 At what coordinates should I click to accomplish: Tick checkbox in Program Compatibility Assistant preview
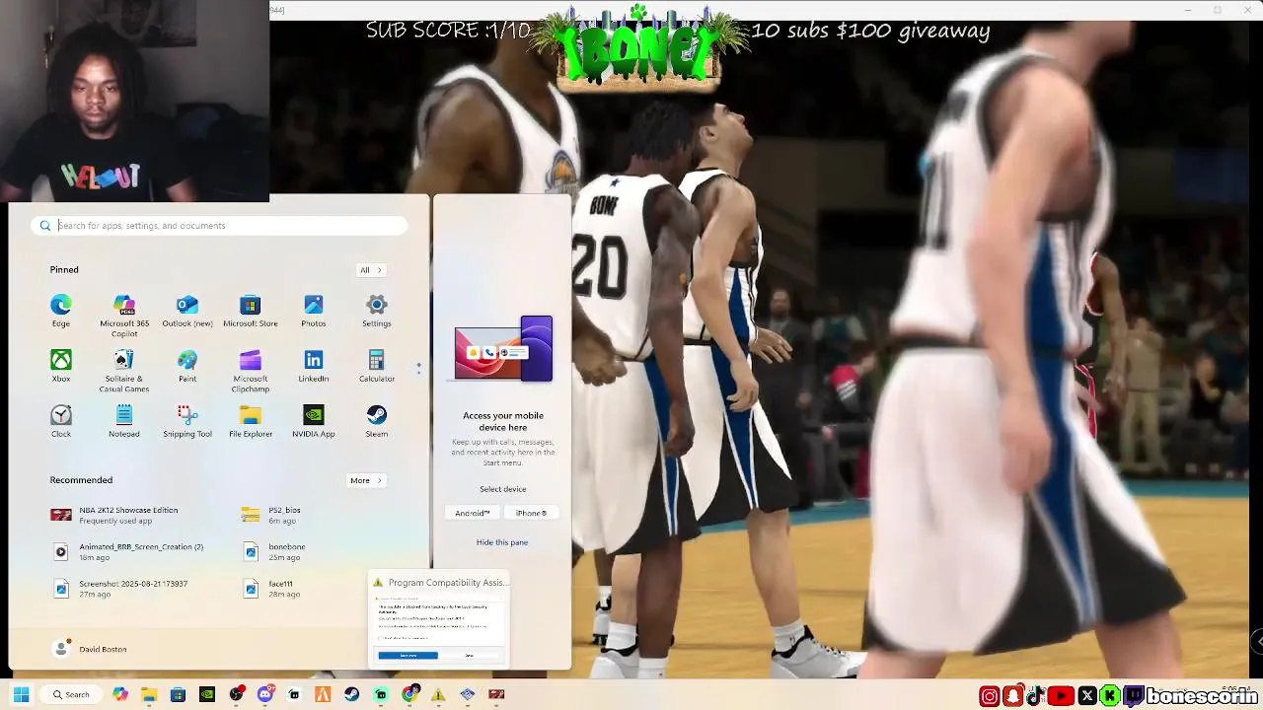[x=381, y=638]
